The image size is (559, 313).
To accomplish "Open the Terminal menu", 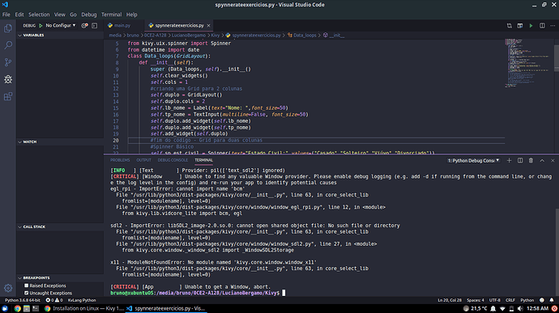I will click(111, 15).
